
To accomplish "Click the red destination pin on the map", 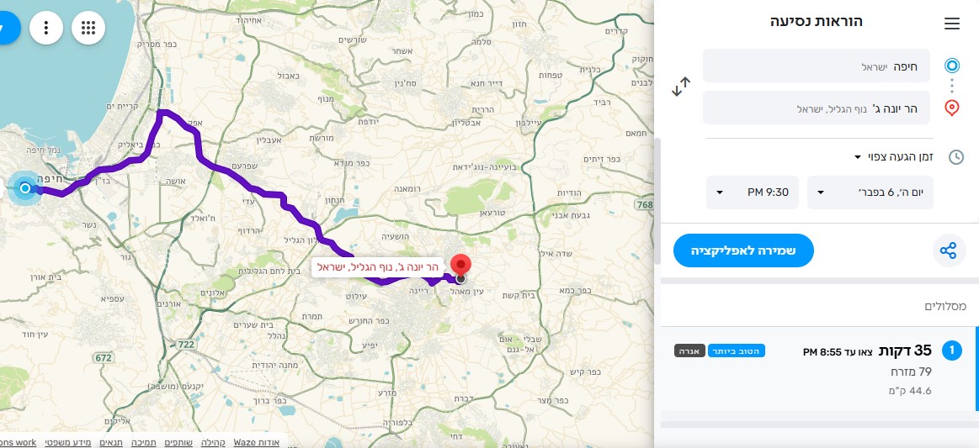I will coord(460,264).
